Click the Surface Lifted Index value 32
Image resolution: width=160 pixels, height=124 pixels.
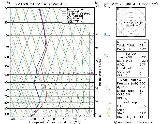(x=141, y=68)
